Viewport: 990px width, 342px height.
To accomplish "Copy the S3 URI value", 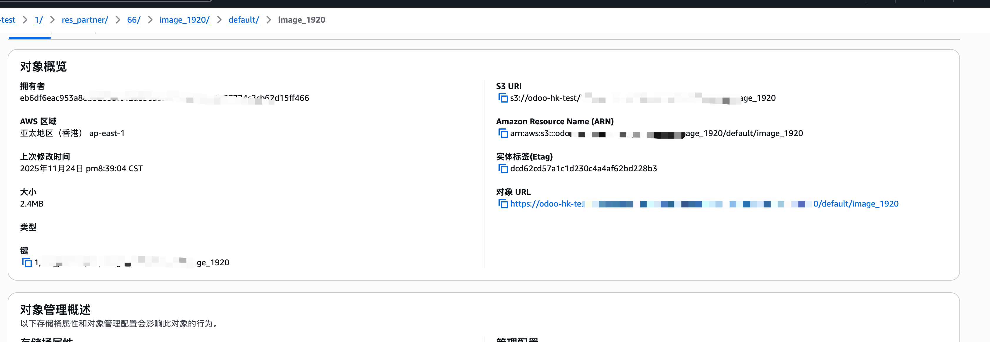I will [x=503, y=98].
